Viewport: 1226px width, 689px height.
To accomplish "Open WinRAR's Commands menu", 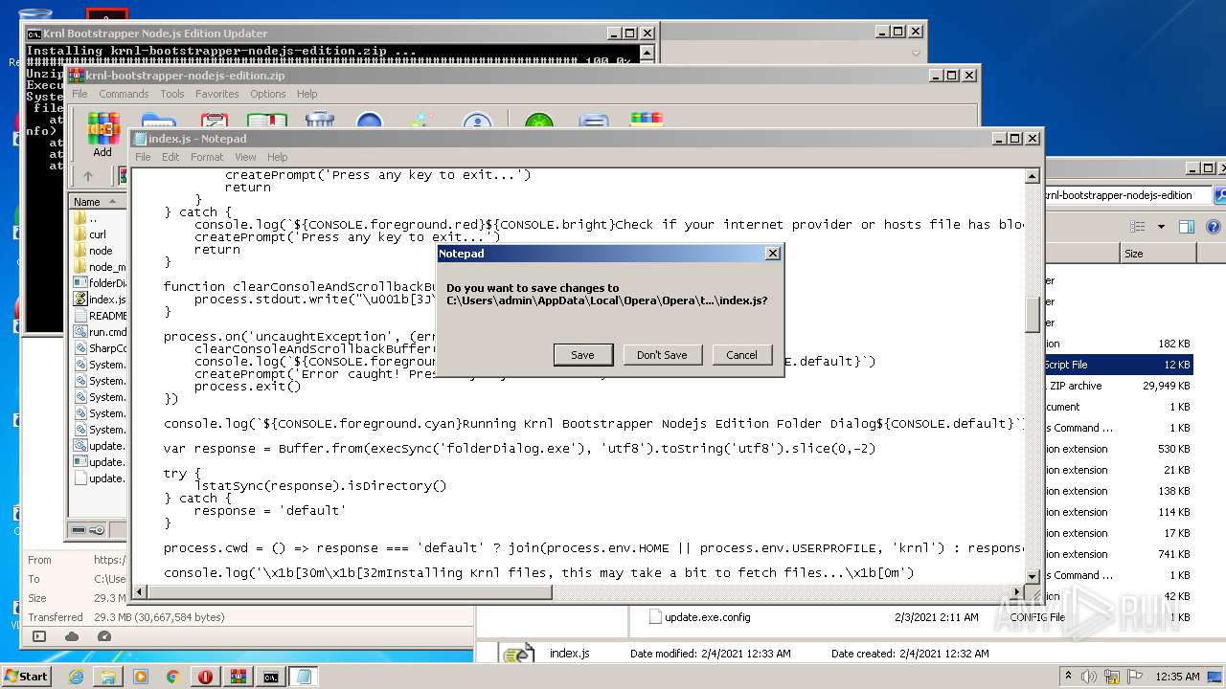I will click(x=124, y=94).
